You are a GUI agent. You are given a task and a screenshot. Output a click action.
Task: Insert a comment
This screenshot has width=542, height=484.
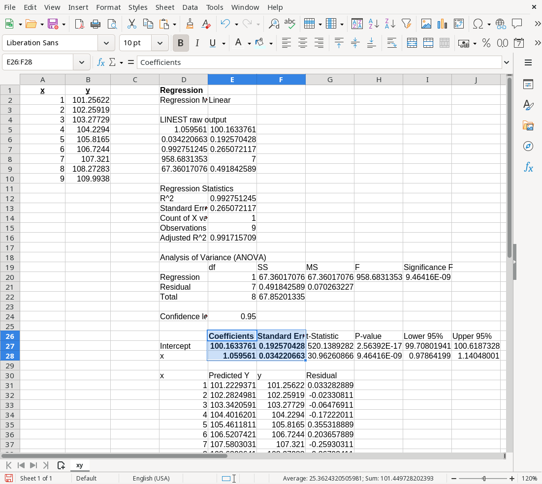[x=517, y=24]
